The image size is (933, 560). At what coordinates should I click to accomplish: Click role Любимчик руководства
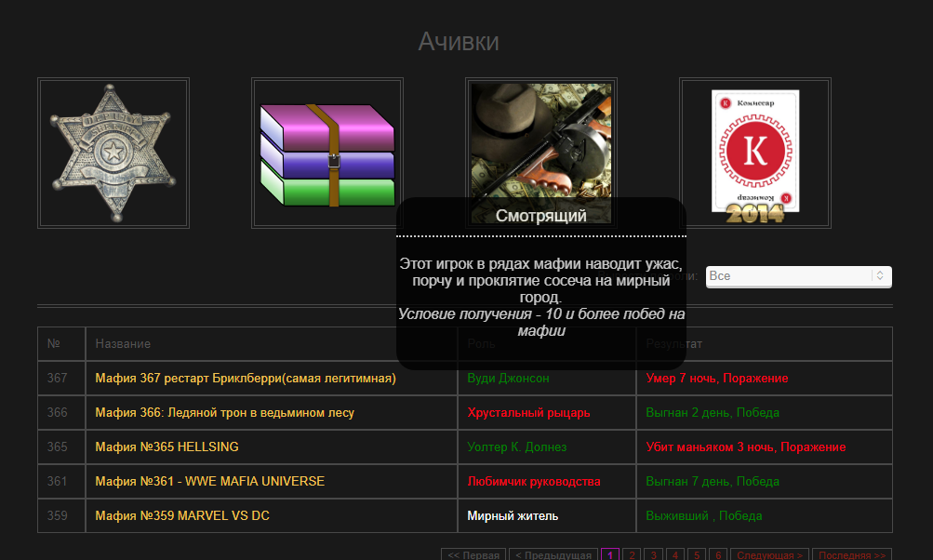pos(534,482)
